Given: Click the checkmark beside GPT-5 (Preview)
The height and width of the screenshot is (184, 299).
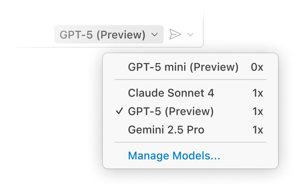Looking at the screenshot, I should (x=119, y=111).
